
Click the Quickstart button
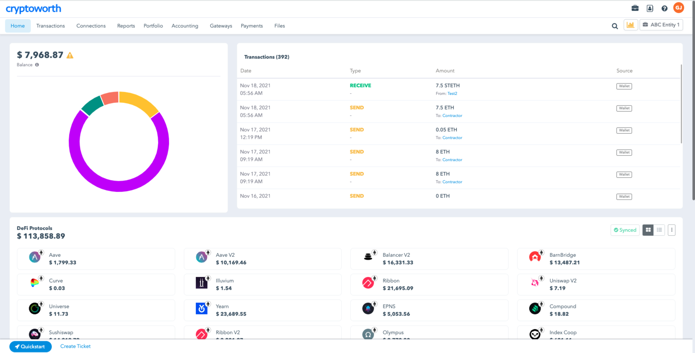point(30,346)
